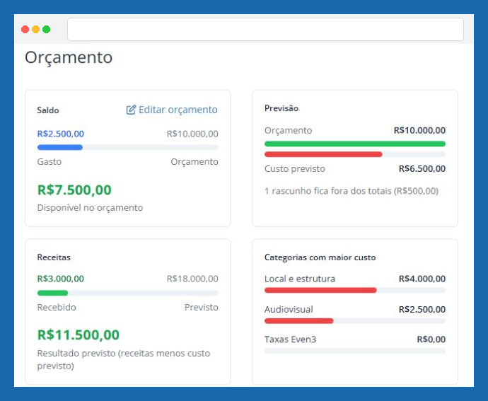Click the blue R$2.500,00 spent value

60,134
